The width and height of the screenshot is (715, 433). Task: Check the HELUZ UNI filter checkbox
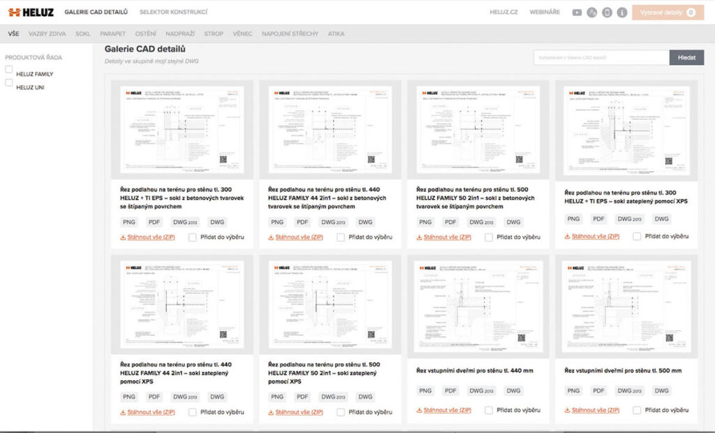tap(9, 82)
